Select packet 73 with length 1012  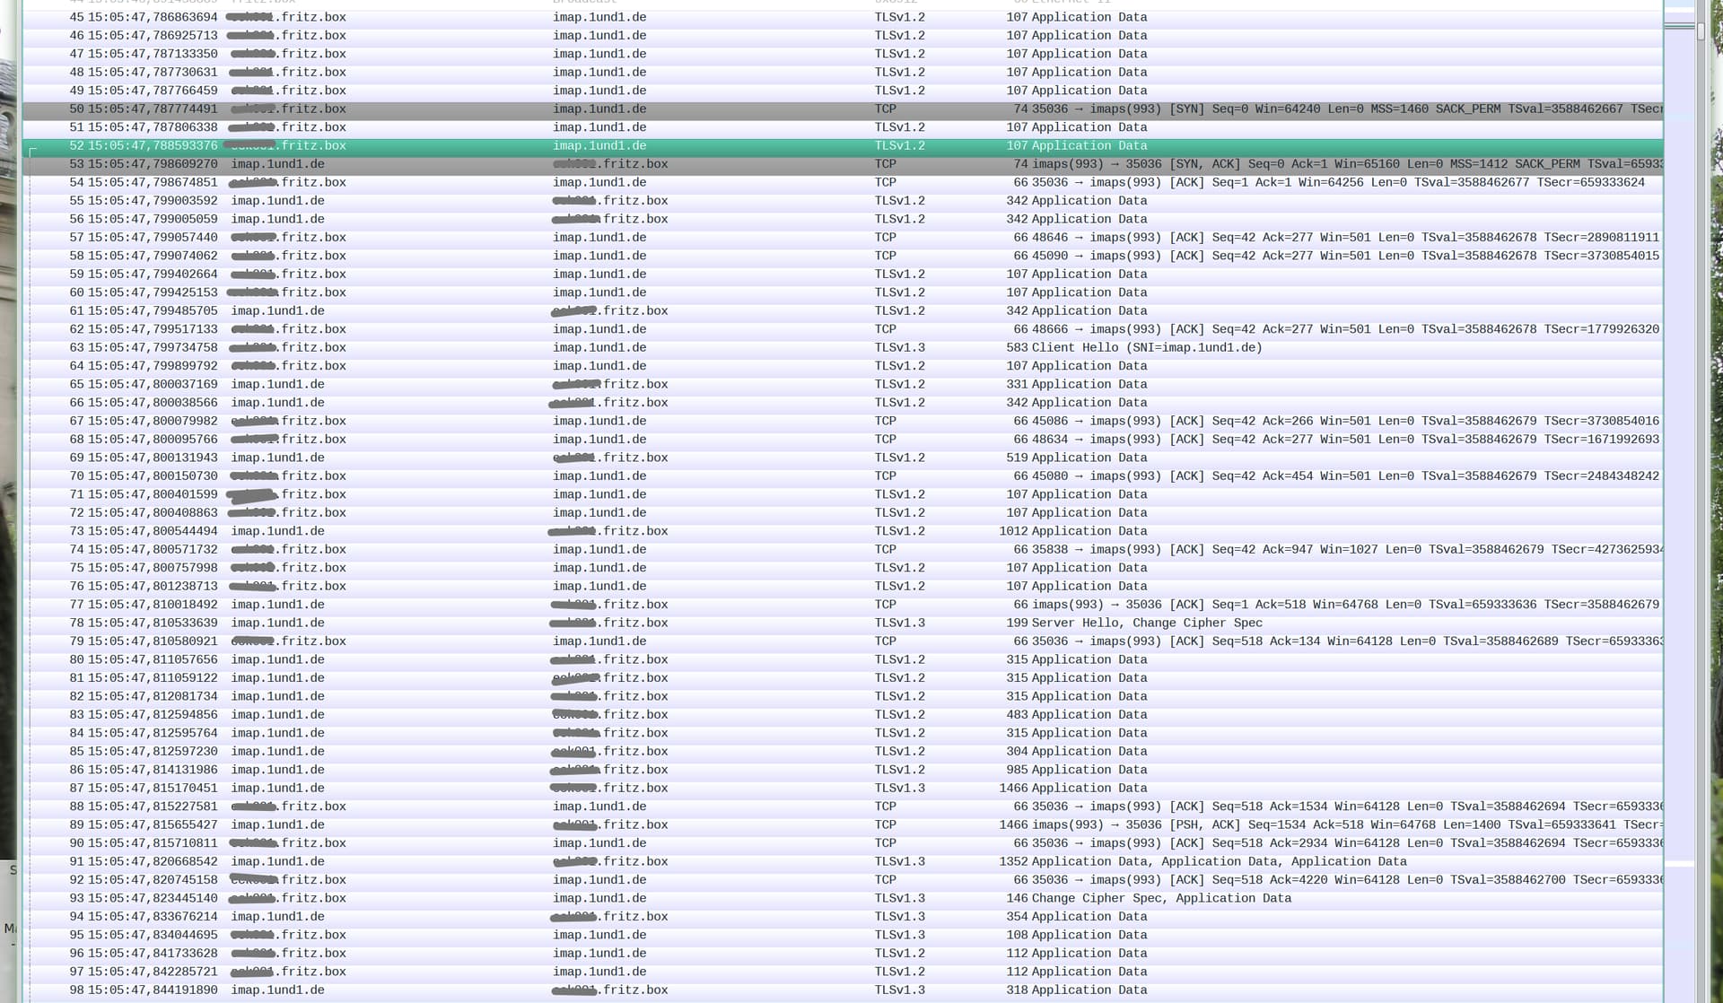843,532
